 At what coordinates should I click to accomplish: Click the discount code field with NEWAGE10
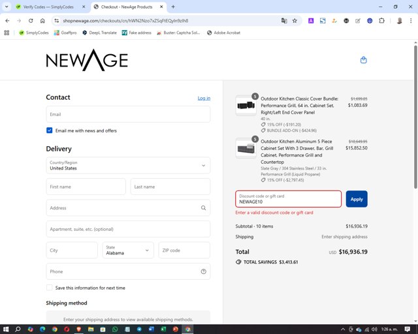coord(289,199)
